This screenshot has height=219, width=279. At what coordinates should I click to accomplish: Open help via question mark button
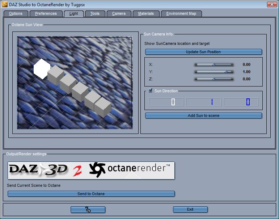pyautogui.click(x=88, y=210)
